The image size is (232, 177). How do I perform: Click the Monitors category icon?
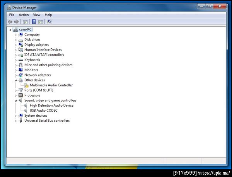[21, 70]
